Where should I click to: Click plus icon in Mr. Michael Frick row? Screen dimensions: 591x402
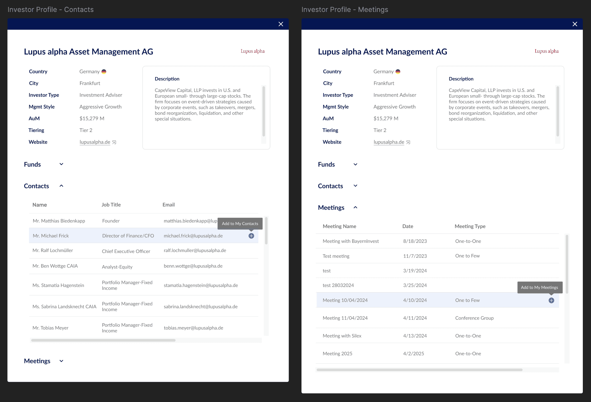251,236
